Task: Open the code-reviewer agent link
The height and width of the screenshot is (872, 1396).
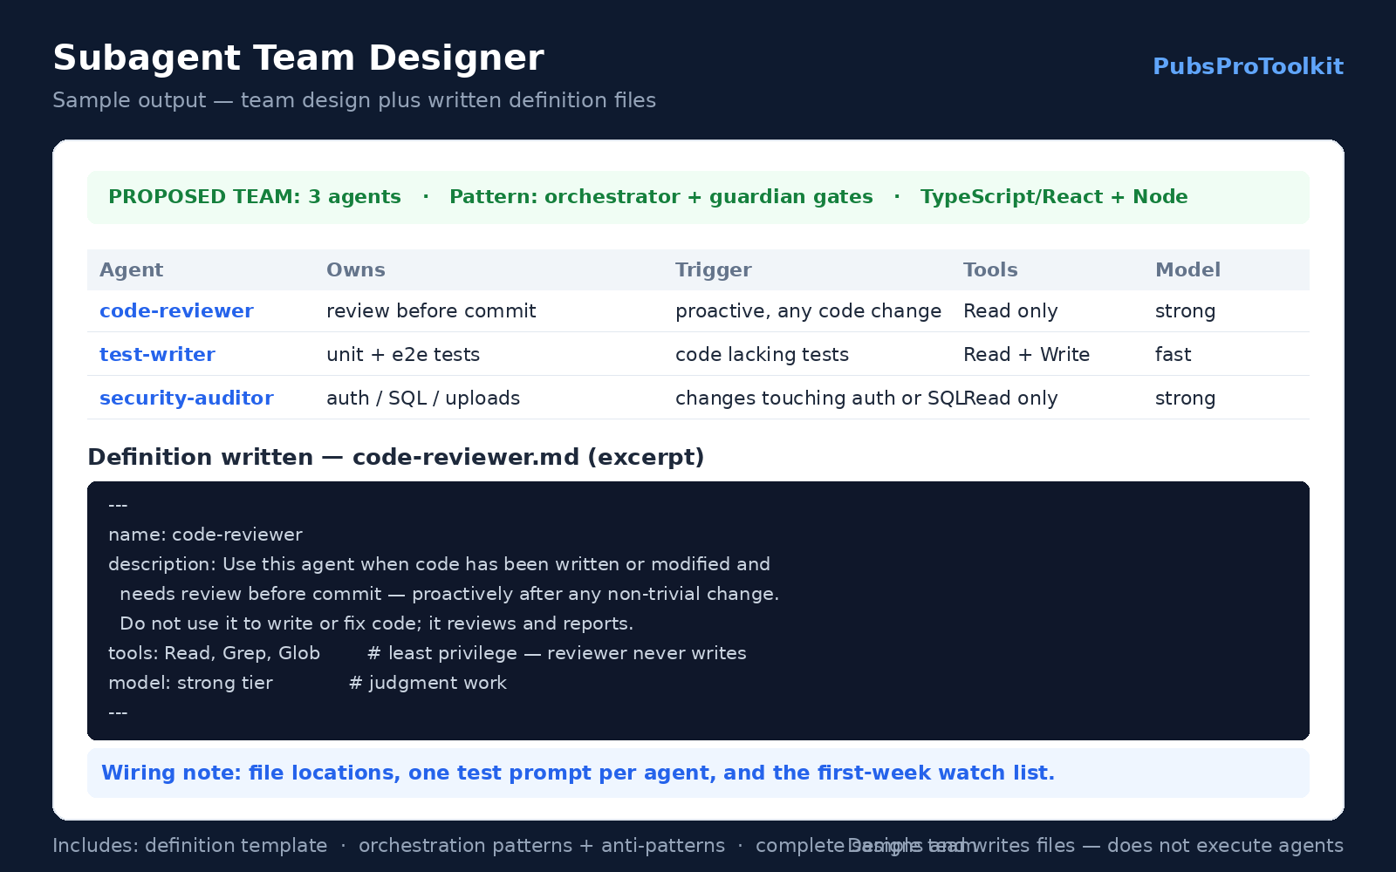Action: [x=176, y=311]
